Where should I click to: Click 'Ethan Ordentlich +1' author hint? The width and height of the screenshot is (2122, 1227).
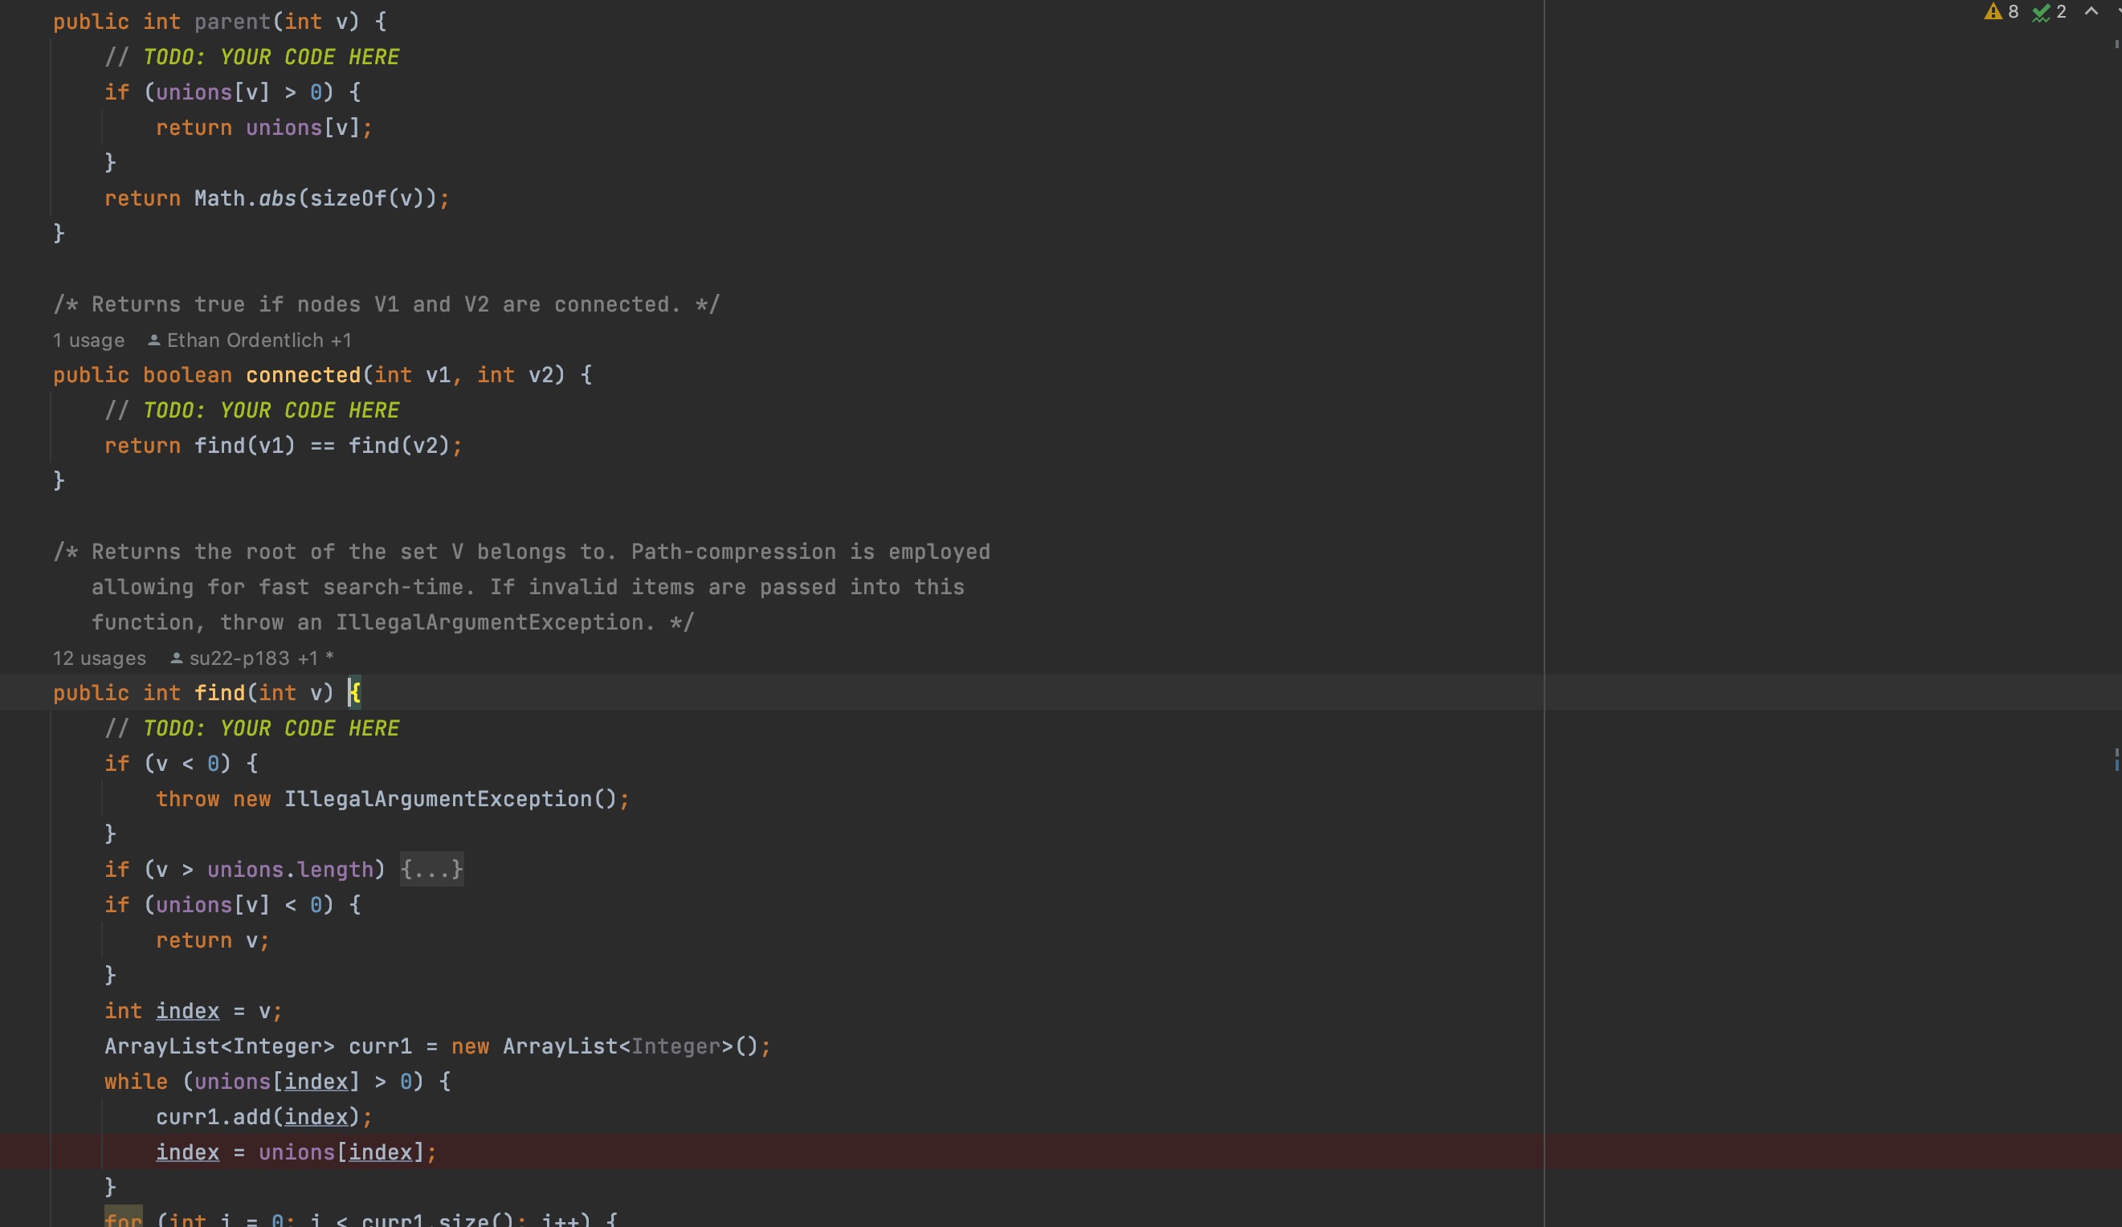click(259, 340)
